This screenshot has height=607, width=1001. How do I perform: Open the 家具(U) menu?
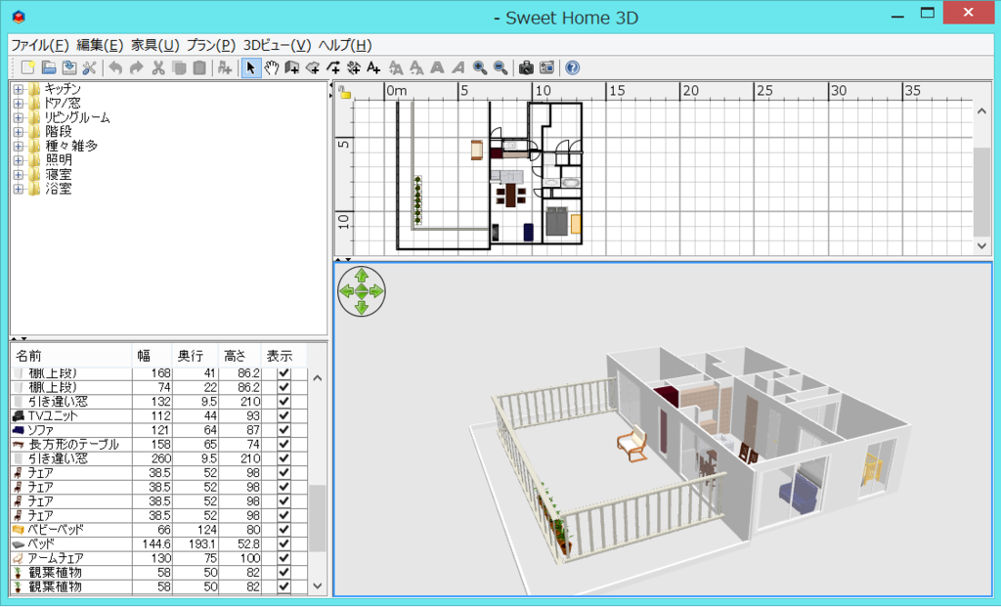pyautogui.click(x=155, y=45)
